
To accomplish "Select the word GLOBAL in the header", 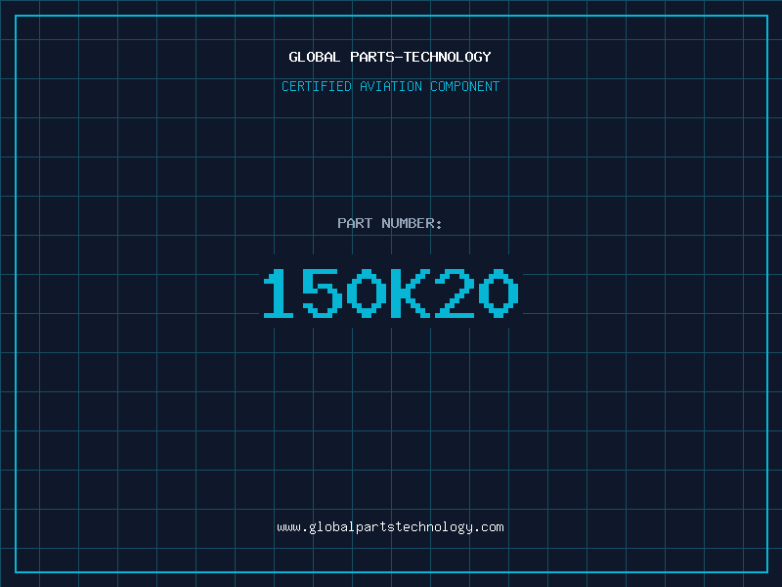I will pos(315,57).
